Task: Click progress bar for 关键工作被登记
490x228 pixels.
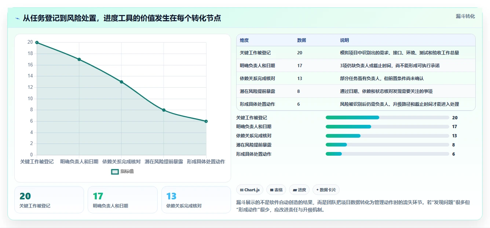Action: tap(387, 117)
